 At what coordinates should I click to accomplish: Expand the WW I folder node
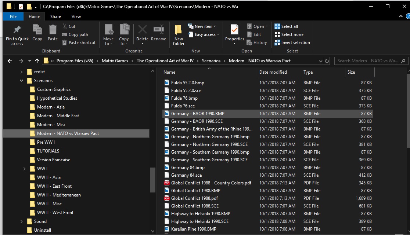pos(24,169)
